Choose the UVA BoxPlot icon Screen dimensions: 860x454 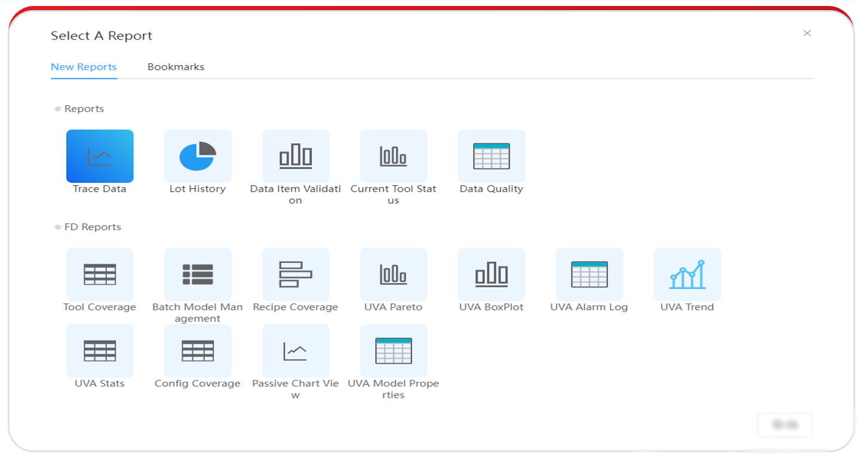click(492, 274)
